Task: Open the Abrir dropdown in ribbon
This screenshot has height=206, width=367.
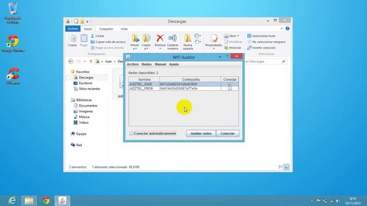Action: (x=238, y=36)
